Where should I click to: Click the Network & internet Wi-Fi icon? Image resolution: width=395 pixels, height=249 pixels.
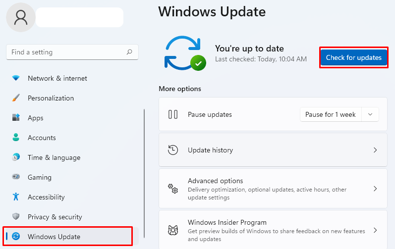(x=16, y=78)
